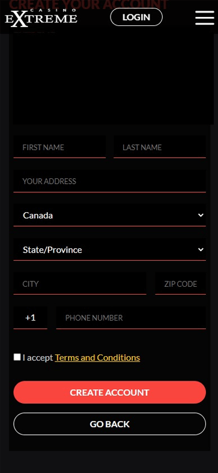Click the ZIP CODE field
Image resolution: width=218 pixels, height=473 pixels.
coord(180,284)
